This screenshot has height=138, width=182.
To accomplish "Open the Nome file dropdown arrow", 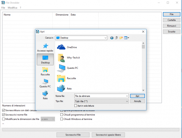I will [127, 96].
